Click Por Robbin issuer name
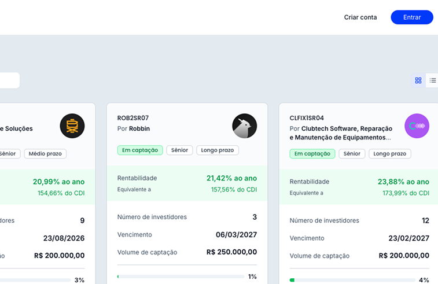The width and height of the screenshot is (438, 284). click(134, 129)
